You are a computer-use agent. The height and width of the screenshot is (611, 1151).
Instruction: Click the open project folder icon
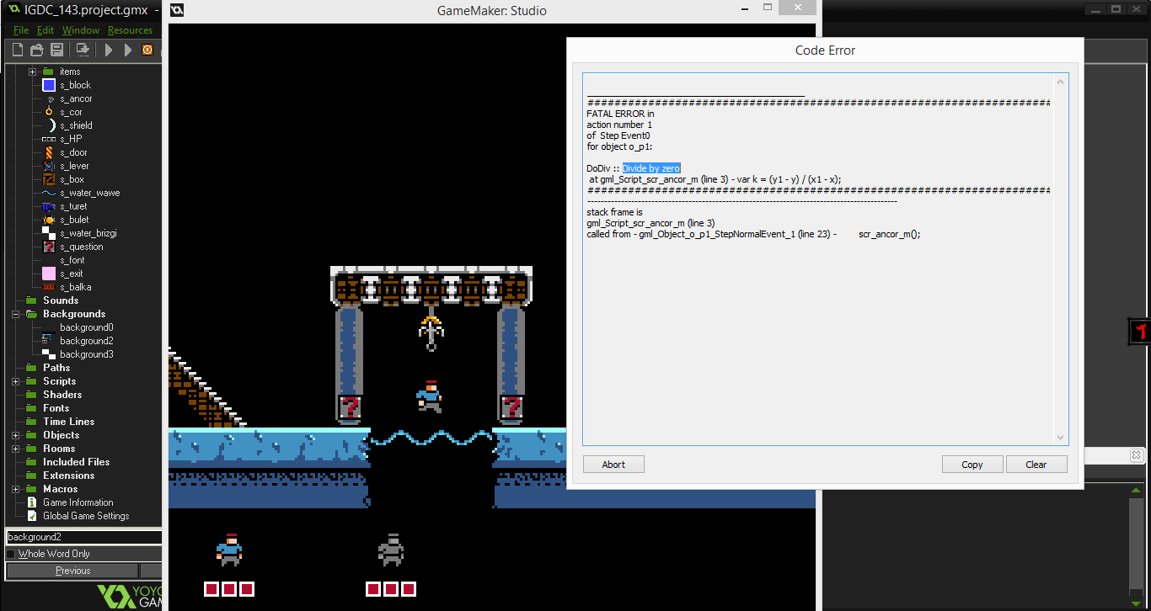[x=36, y=50]
